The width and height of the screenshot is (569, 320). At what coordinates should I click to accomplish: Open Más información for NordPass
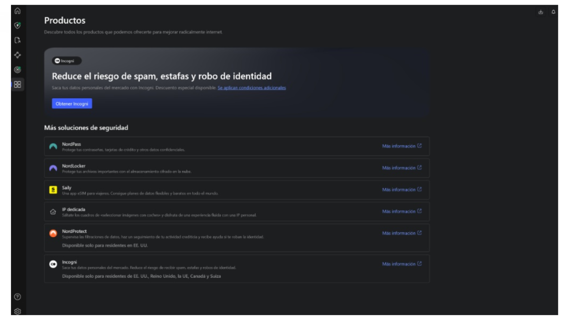pos(402,146)
